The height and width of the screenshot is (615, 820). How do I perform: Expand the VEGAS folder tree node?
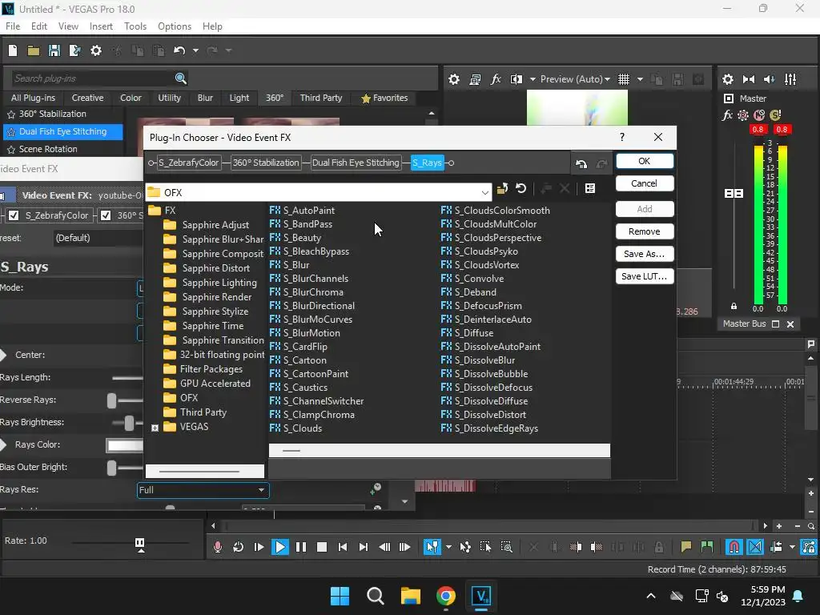tap(155, 428)
